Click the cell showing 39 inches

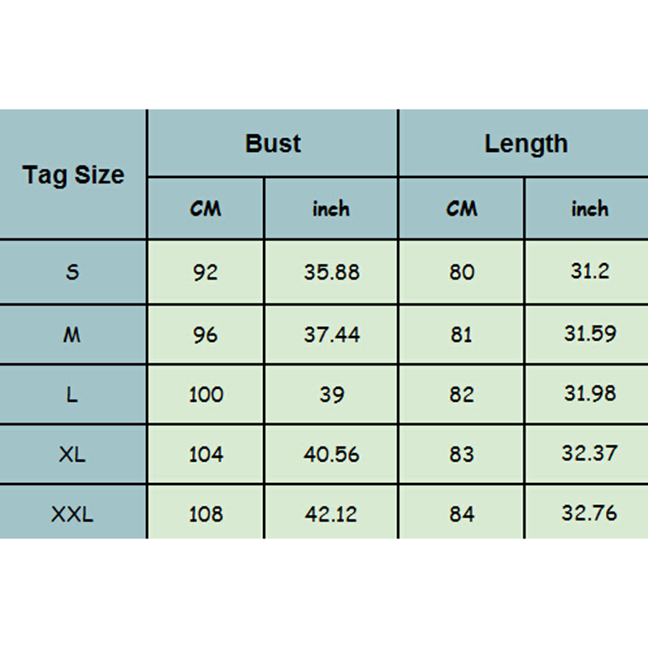coord(331,394)
